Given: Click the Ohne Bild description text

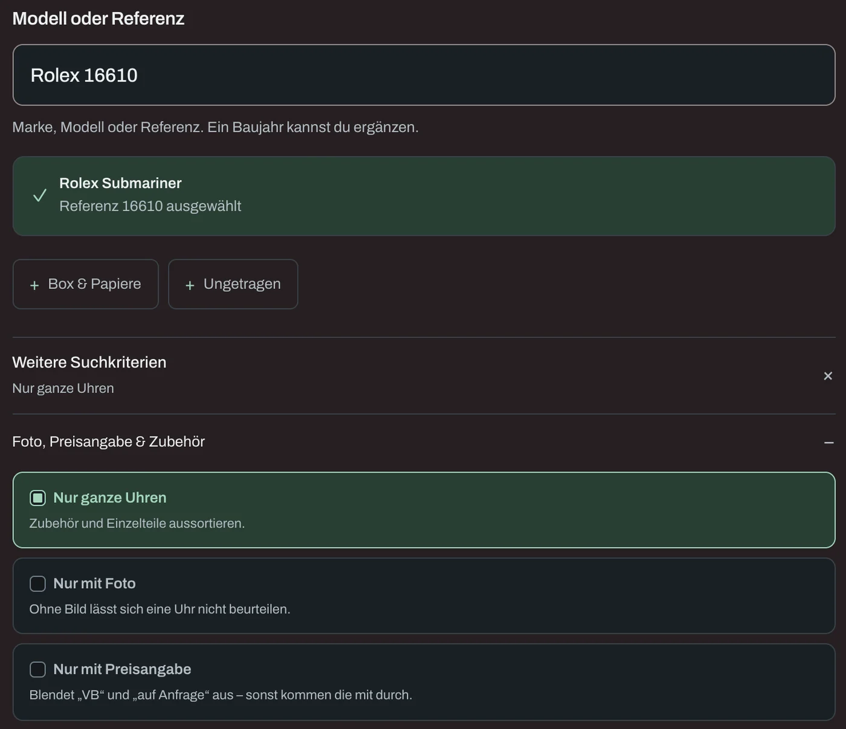Looking at the screenshot, I should click(x=160, y=609).
